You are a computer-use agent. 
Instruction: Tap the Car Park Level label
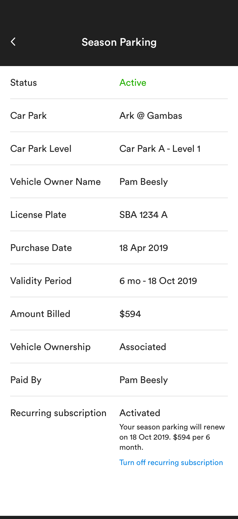point(41,149)
